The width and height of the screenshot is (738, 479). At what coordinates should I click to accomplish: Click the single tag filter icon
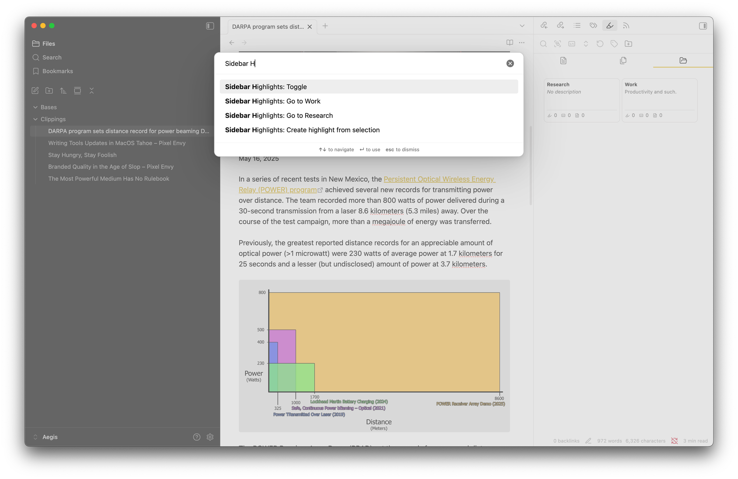[614, 44]
